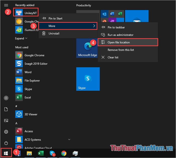Viewport: 176px width, 158px height.
Task: Open Excel from the taskbar
Action: (41, 153)
